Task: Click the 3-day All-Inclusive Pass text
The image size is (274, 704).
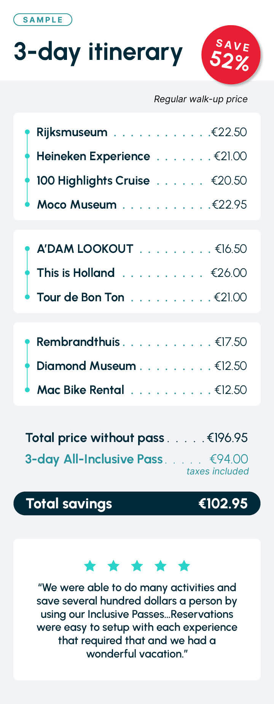Action: [94, 459]
